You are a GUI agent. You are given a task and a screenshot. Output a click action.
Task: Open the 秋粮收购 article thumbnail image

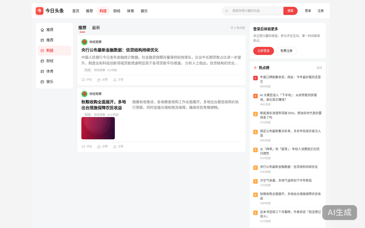click(98, 128)
